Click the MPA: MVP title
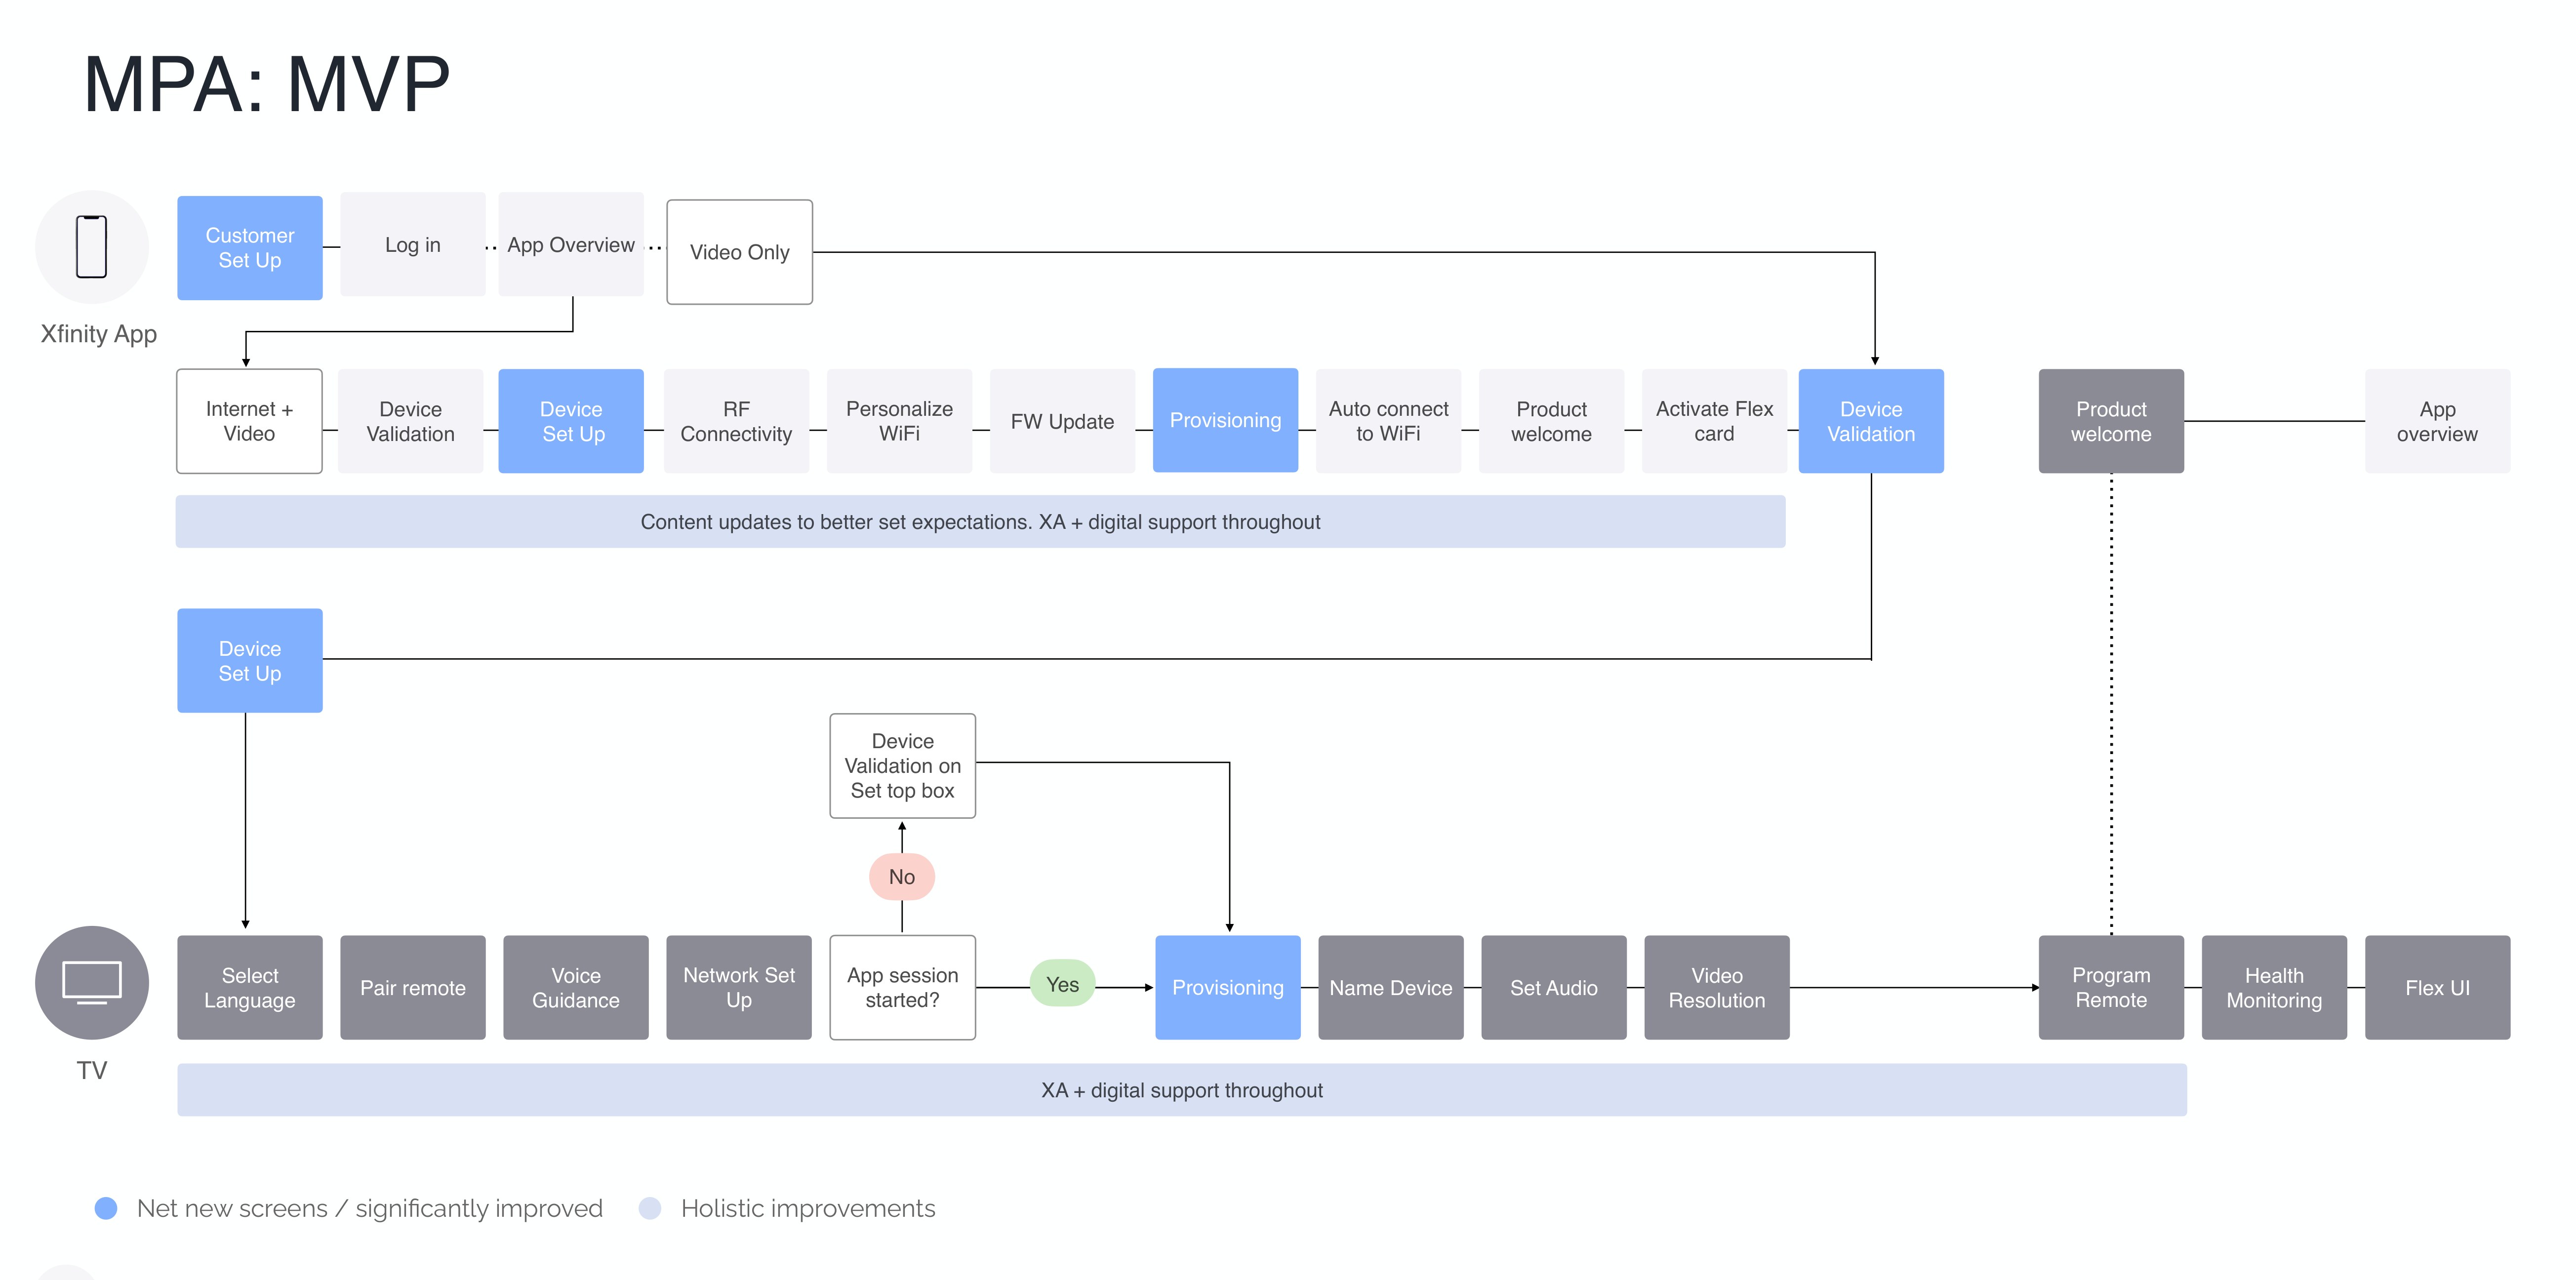 (x=267, y=84)
